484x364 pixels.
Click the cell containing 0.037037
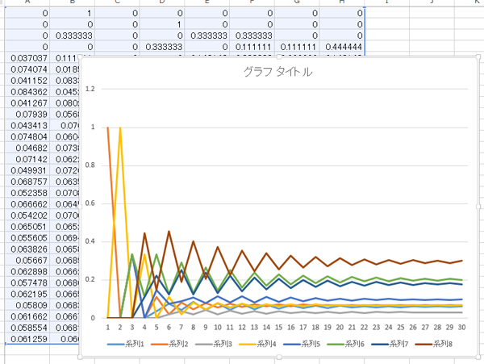click(27, 58)
